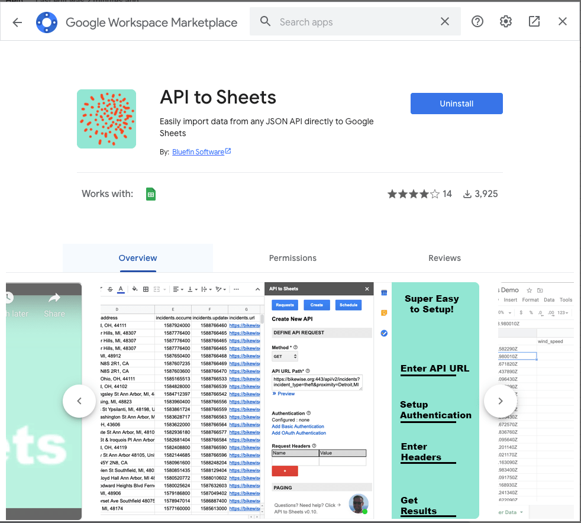
Task: Click the Enter API URL heading
Action: [435, 369]
